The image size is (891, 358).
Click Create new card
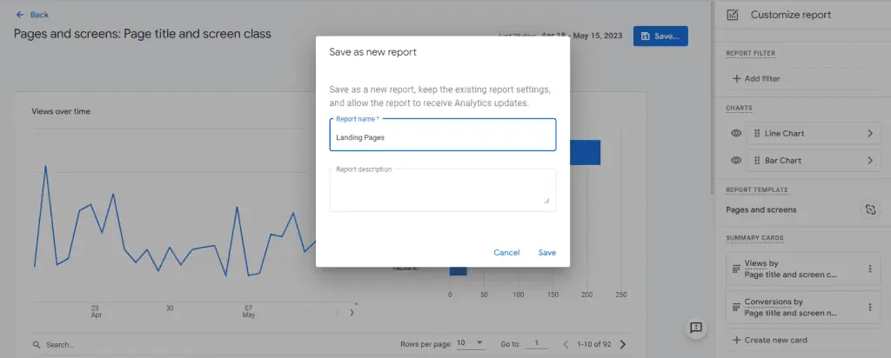(770, 340)
